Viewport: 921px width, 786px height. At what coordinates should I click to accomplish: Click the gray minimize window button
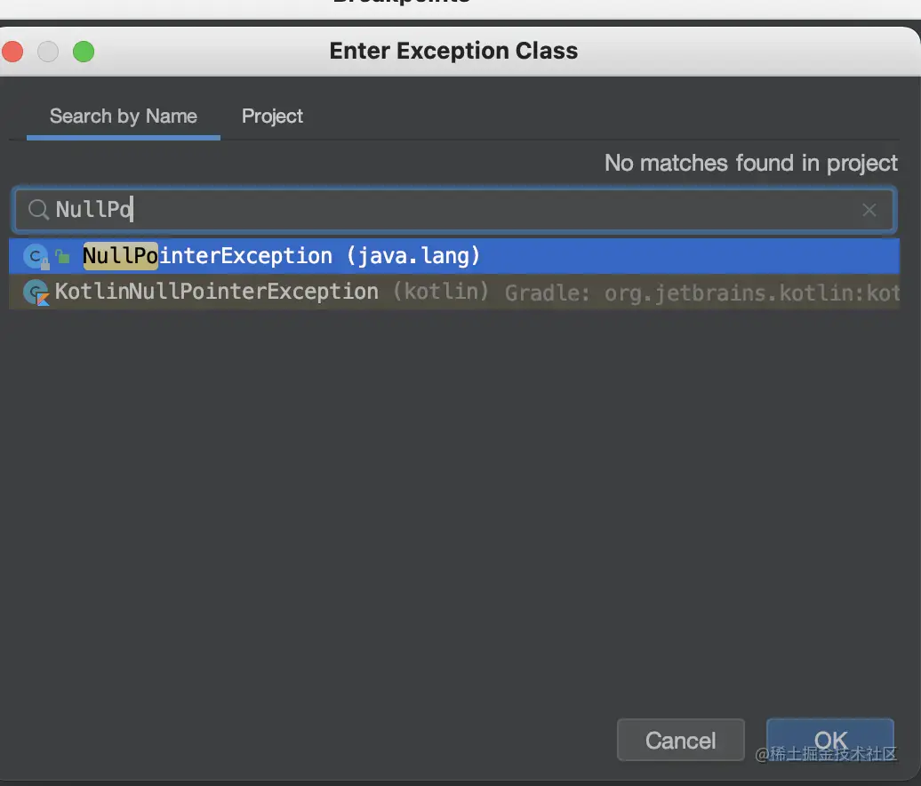47,52
